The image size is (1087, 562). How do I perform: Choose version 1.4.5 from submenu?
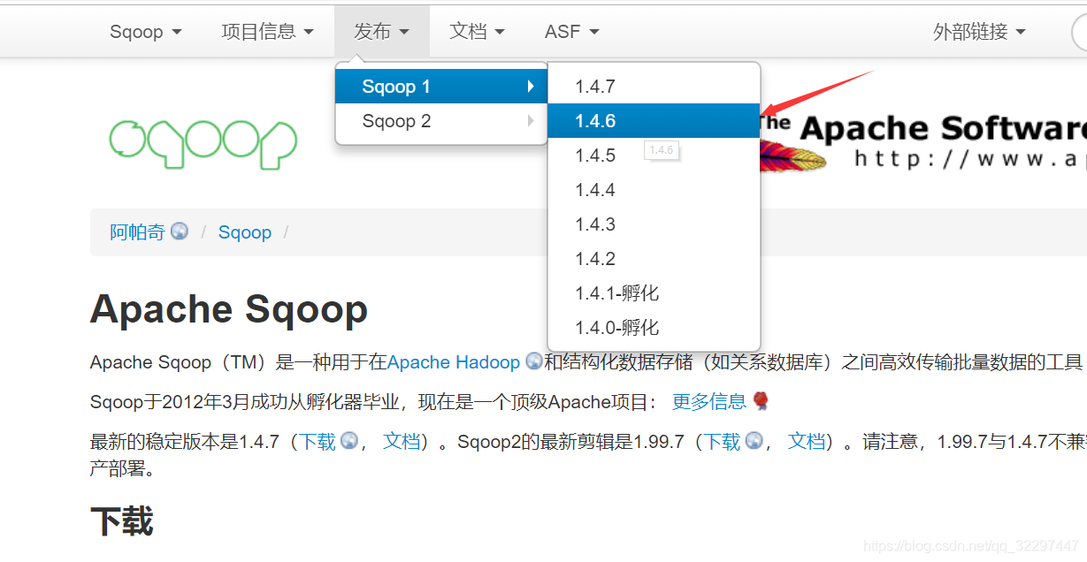[x=654, y=156]
